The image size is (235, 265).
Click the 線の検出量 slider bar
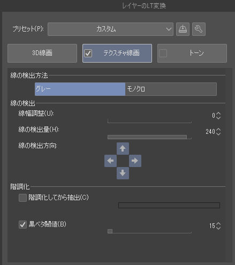coord(149,137)
